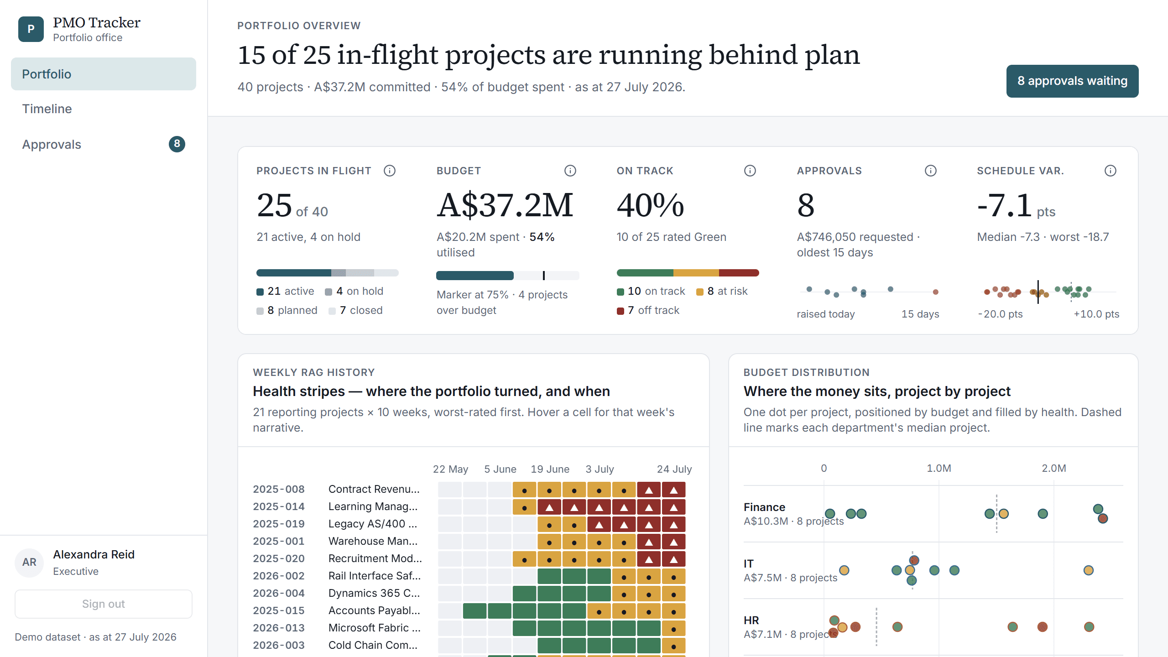Select project row 2025-001 Warehouse Man...
This screenshot has width=1168, height=657.
coord(469,542)
